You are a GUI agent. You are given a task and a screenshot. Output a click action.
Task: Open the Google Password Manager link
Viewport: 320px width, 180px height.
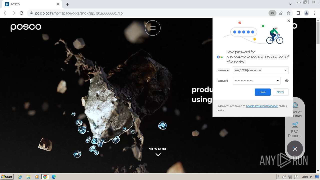tap(262, 106)
